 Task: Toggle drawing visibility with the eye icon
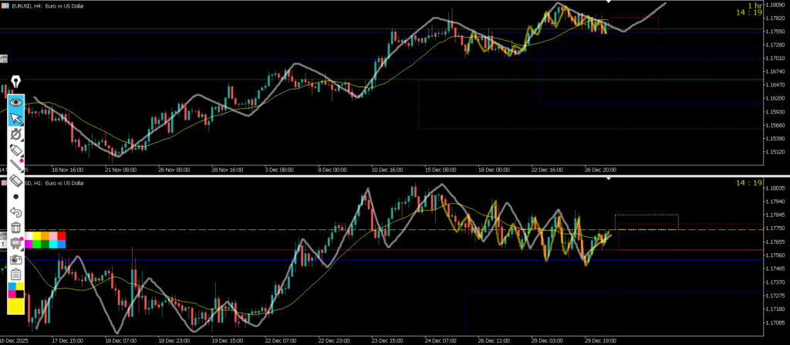tap(16, 103)
